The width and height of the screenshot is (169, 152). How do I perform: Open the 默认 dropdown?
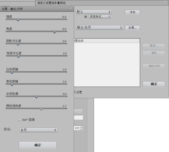pyautogui.click(x=94, y=12)
